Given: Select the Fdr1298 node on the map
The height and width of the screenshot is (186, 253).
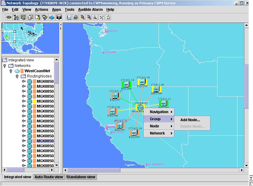Looking at the screenshot, I should click(126, 84).
